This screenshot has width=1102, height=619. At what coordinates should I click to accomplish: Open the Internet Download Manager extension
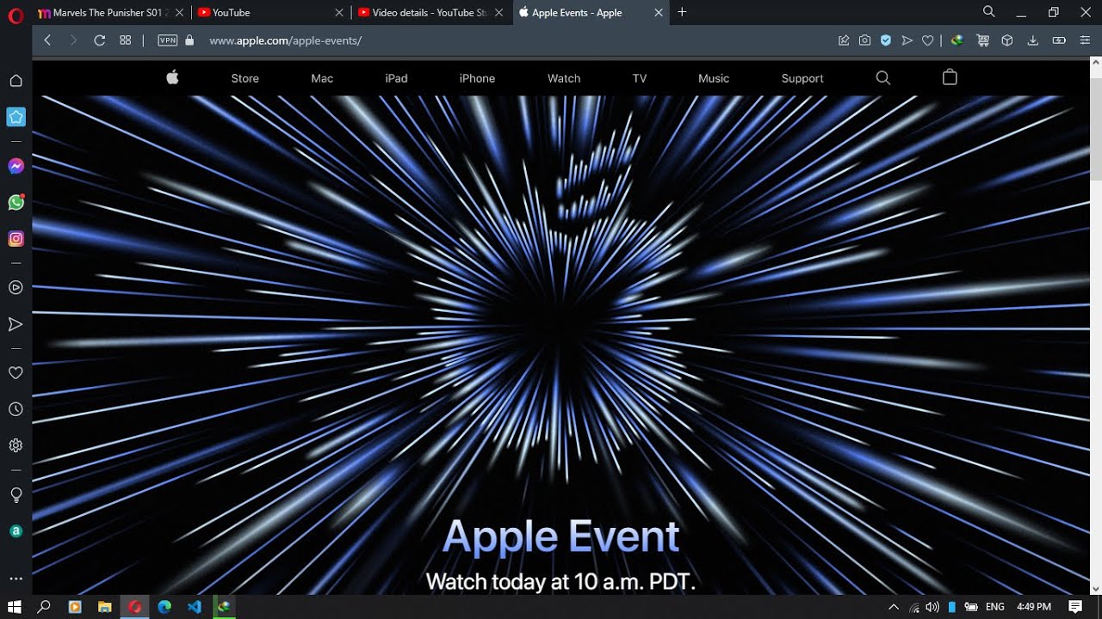(x=957, y=40)
